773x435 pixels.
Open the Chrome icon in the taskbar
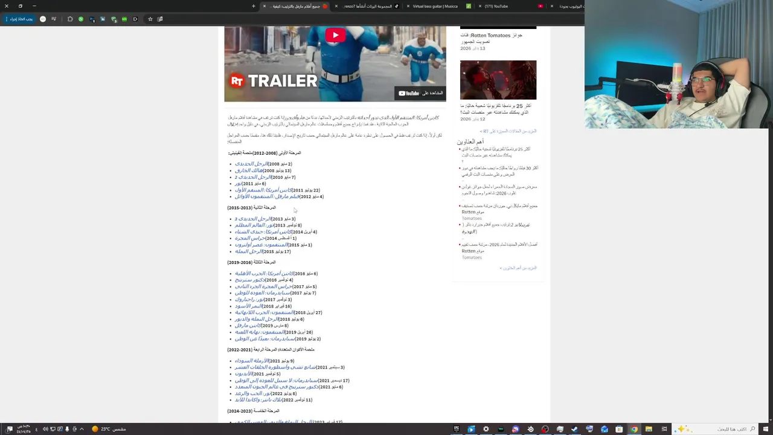634,429
